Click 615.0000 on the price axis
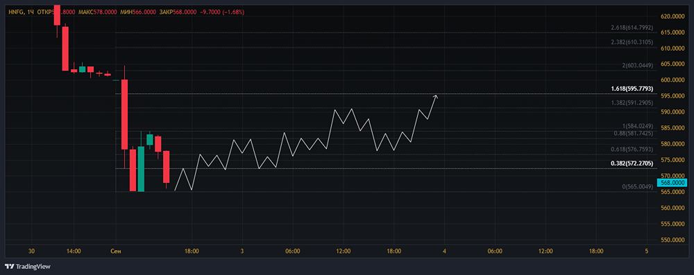The height and width of the screenshot is (275, 694). coord(672,33)
